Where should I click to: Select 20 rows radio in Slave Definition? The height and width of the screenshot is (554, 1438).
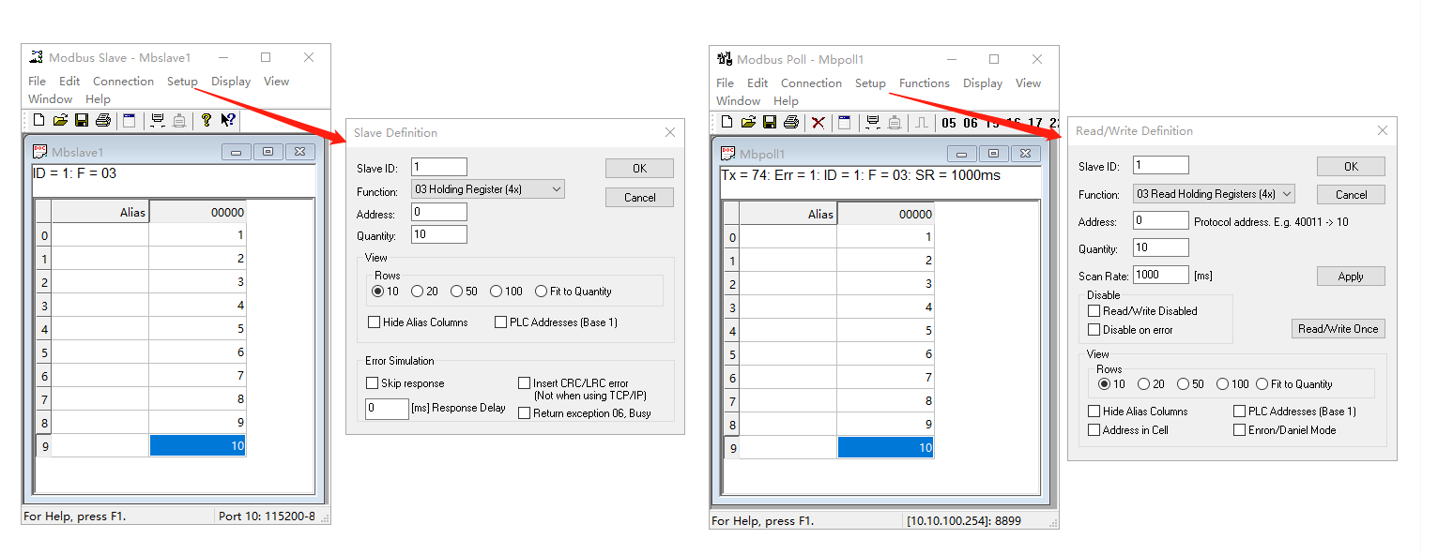[x=418, y=292]
